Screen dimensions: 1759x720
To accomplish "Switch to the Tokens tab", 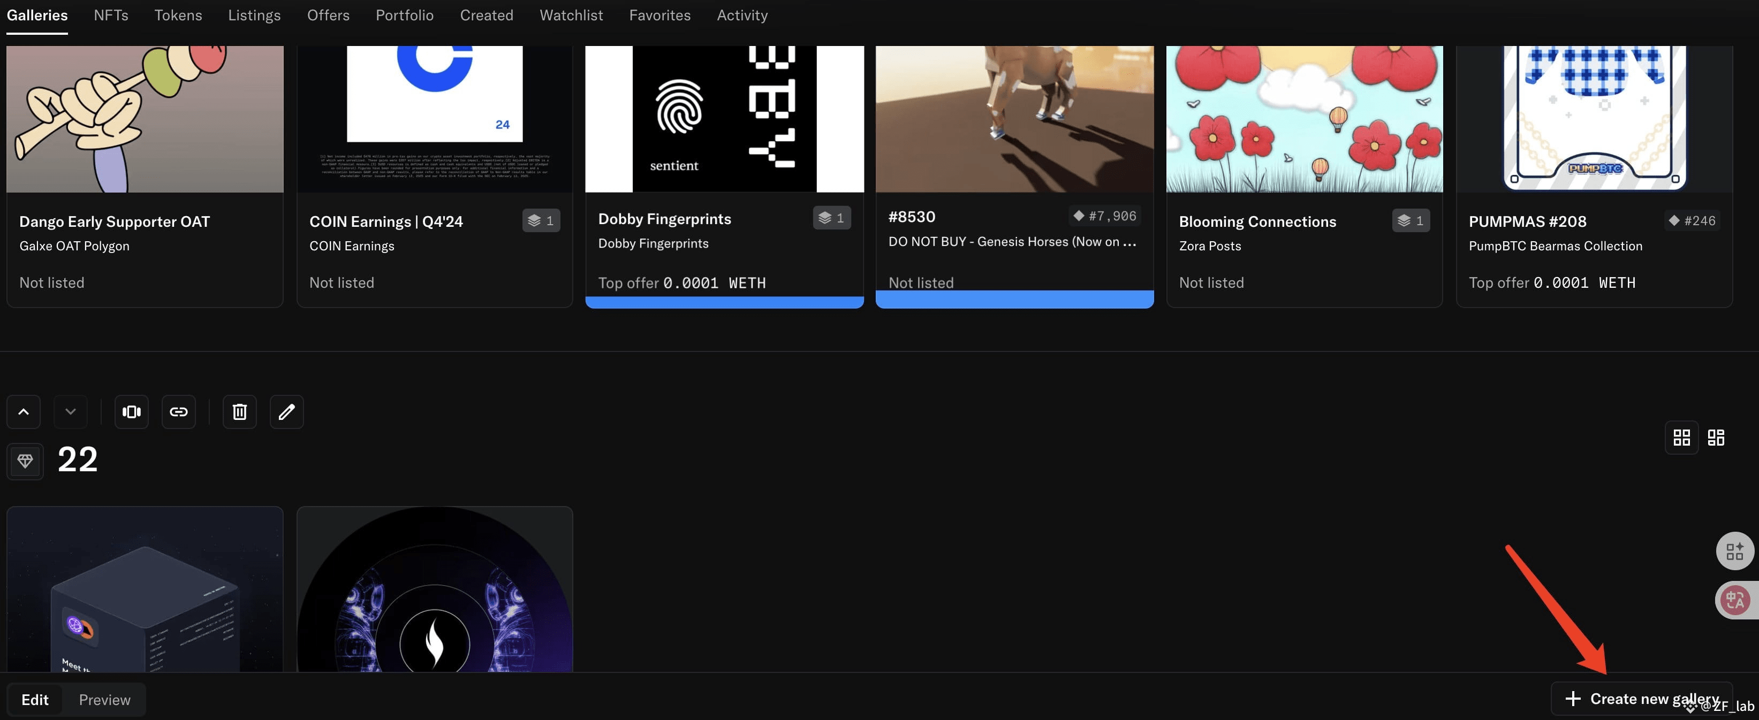I will 178,15.
